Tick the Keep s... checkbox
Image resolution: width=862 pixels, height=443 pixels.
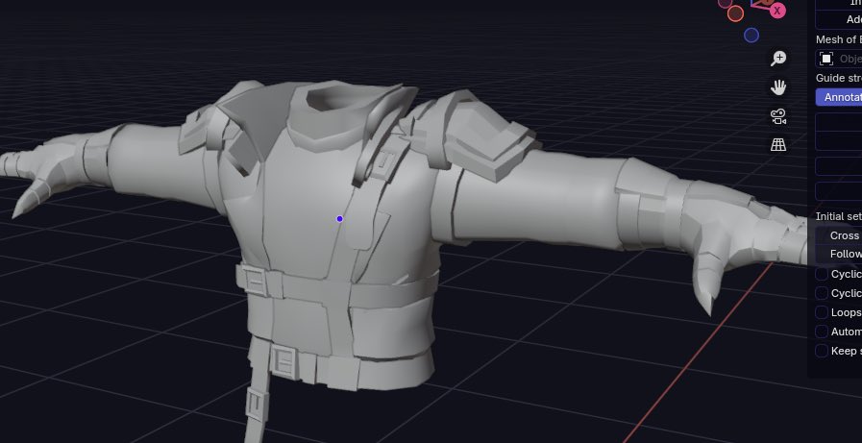pyautogui.click(x=822, y=351)
